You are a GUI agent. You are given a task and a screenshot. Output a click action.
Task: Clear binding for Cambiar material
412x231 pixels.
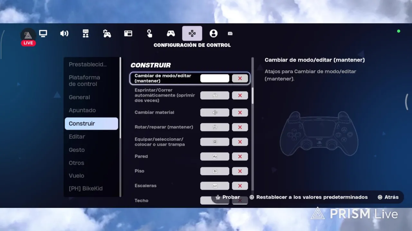click(x=240, y=113)
